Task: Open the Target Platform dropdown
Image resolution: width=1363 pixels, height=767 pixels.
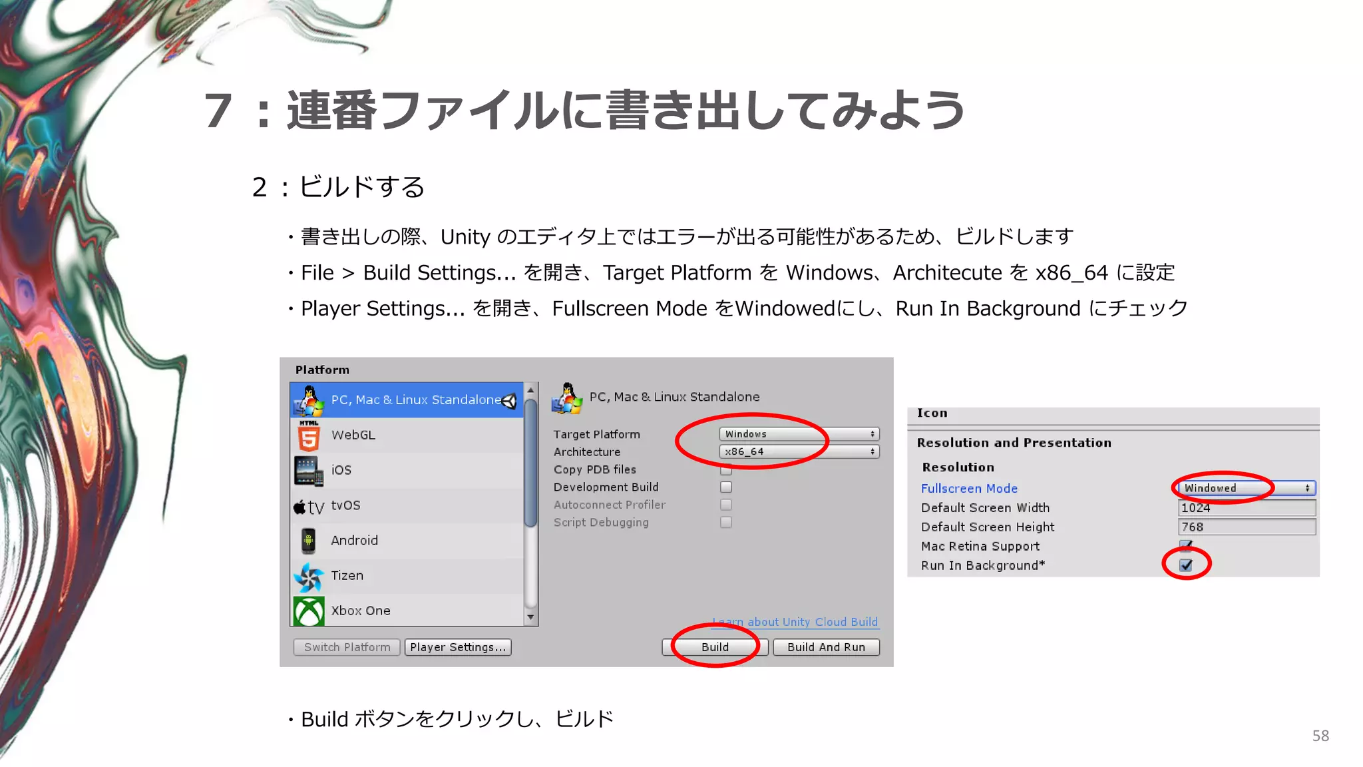Action: coord(799,434)
